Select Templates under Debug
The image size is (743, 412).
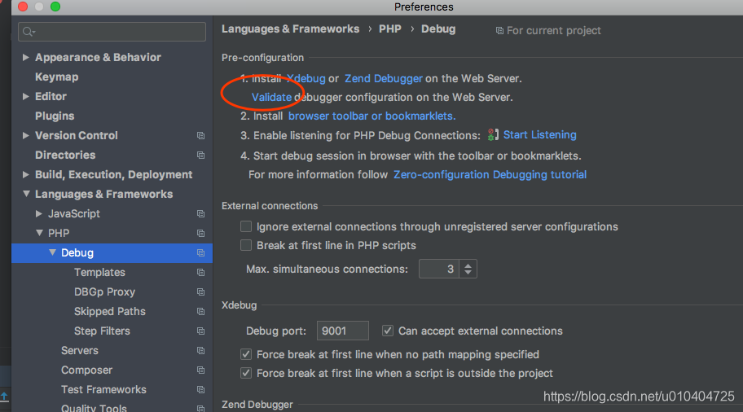pyautogui.click(x=99, y=272)
